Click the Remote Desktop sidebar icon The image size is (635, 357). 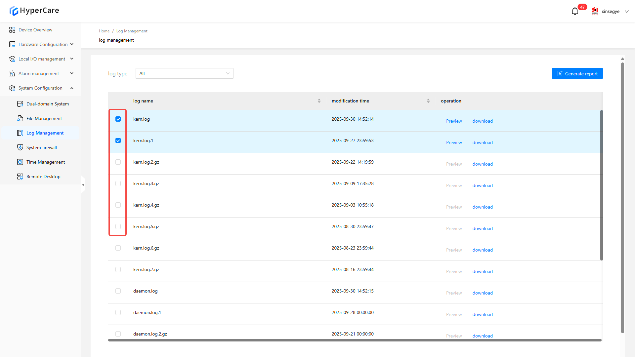click(20, 177)
